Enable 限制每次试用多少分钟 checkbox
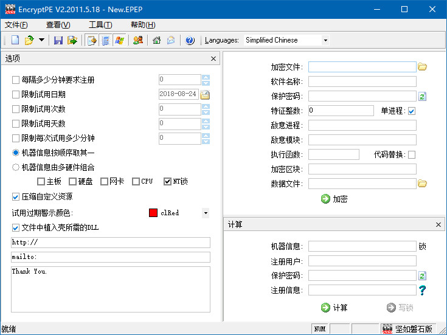This screenshot has width=447, height=335. click(16, 138)
